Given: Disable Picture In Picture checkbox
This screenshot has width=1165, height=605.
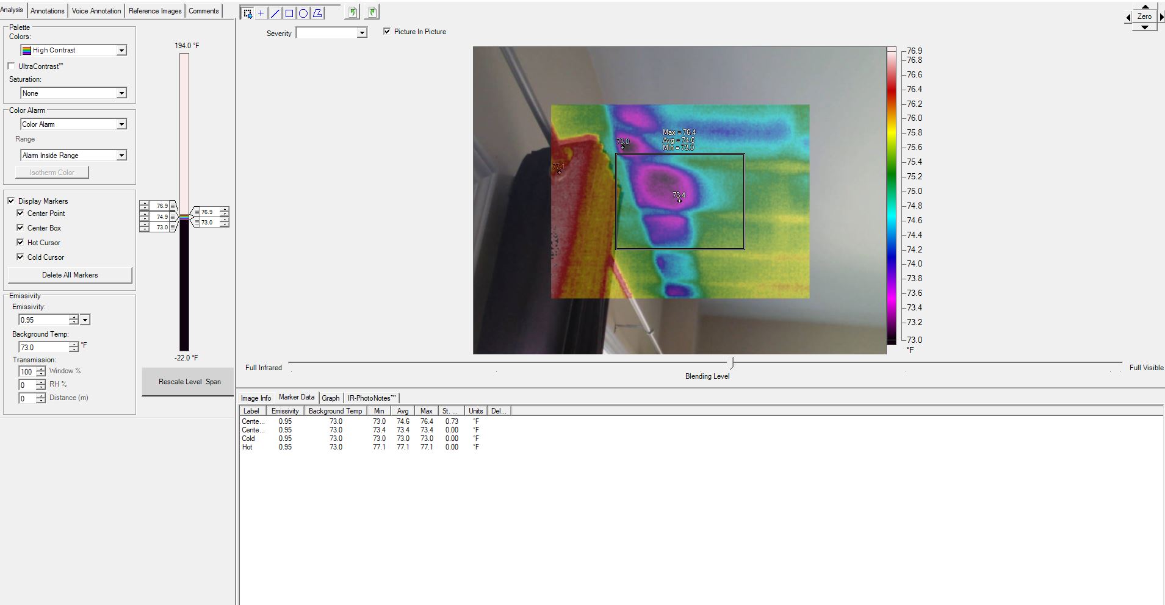Looking at the screenshot, I should click(387, 31).
